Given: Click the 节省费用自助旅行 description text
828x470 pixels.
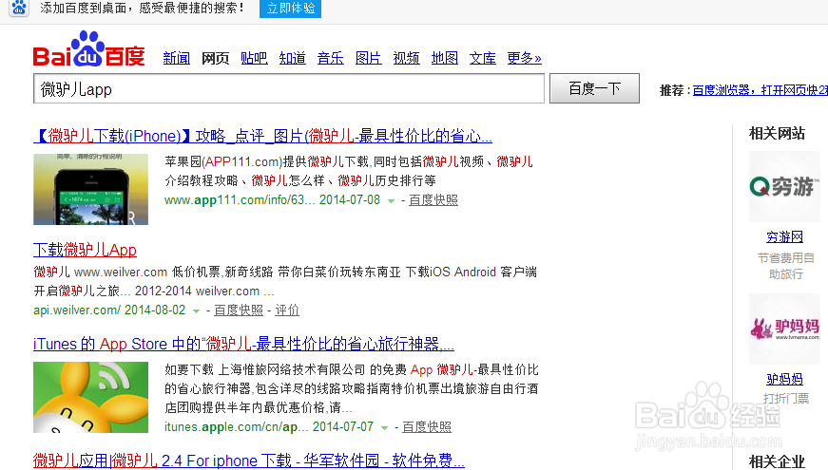Looking at the screenshot, I should point(786,266).
